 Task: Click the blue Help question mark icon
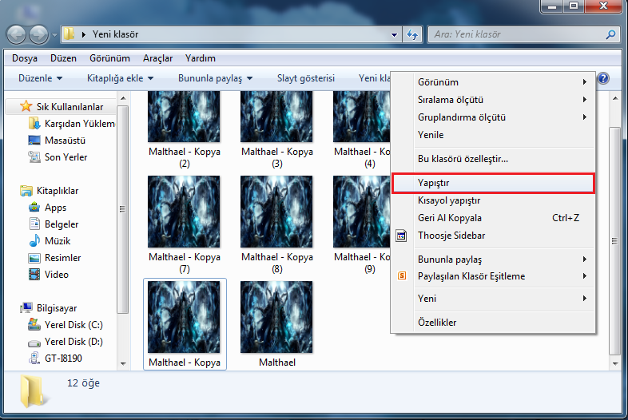click(x=603, y=78)
